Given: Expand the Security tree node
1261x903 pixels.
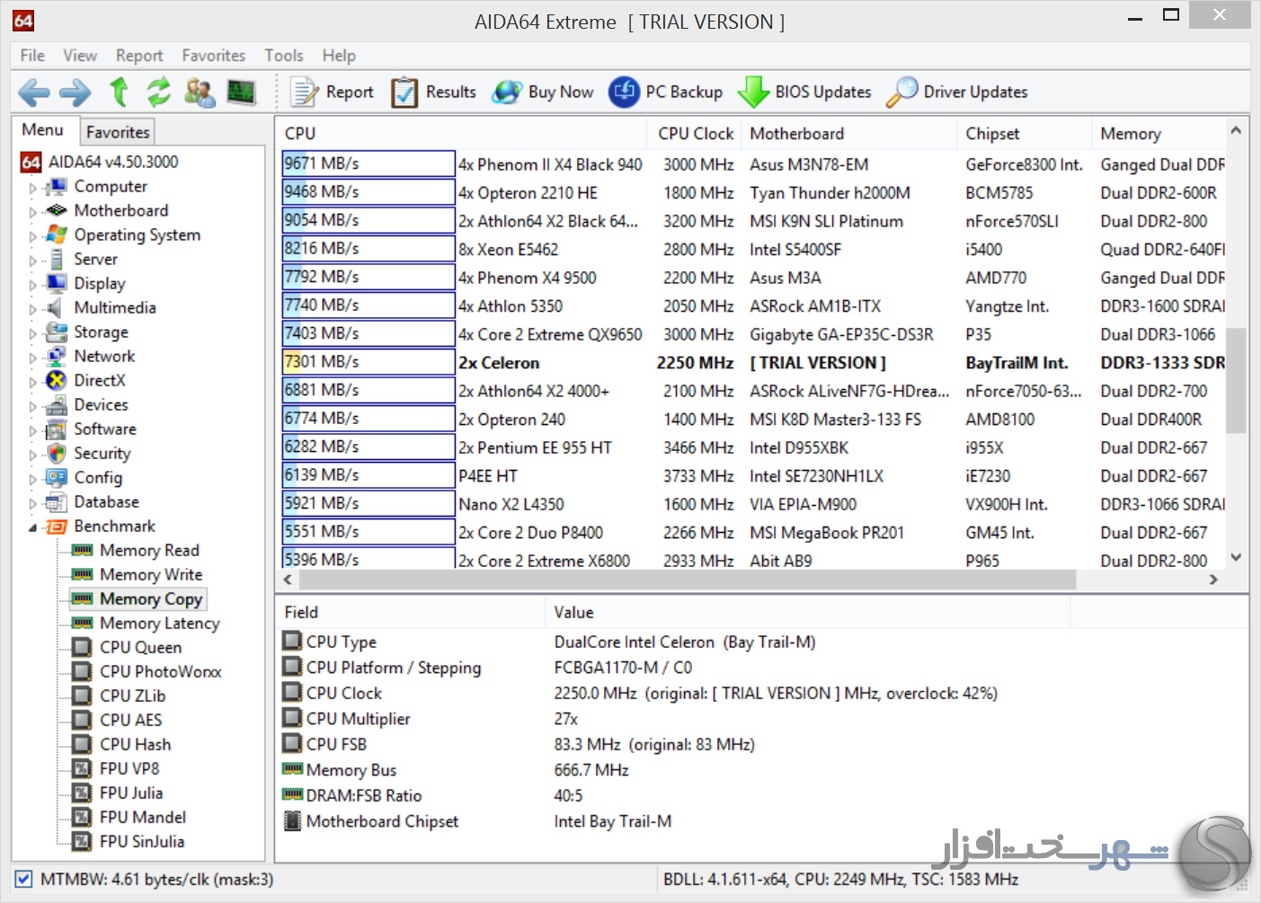Looking at the screenshot, I should pos(33,456).
